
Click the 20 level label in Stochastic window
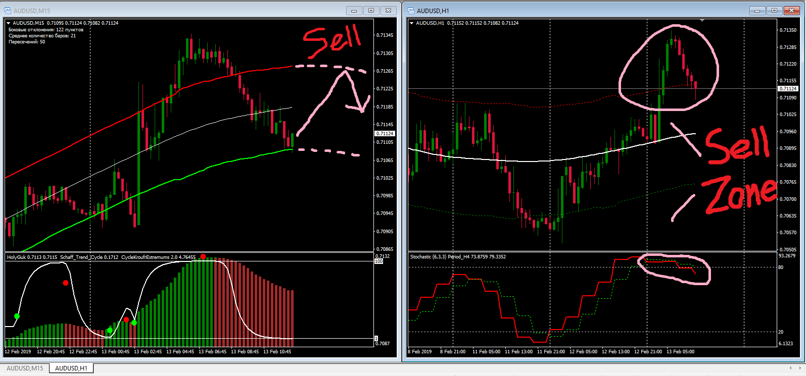point(781,332)
